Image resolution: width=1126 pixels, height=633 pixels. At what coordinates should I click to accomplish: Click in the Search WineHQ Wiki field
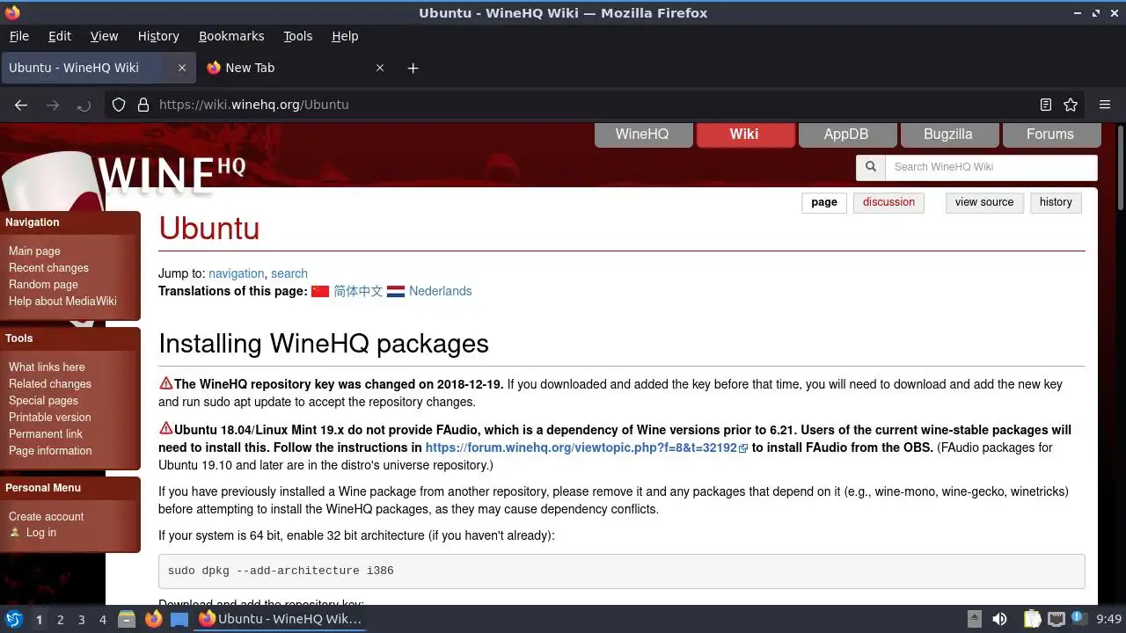pos(991,167)
